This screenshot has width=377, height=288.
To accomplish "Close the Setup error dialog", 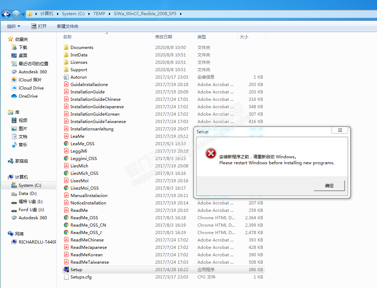I will click(340, 130).
